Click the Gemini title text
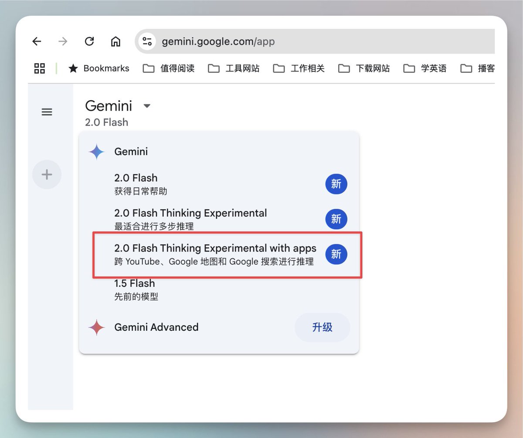 [x=109, y=106]
